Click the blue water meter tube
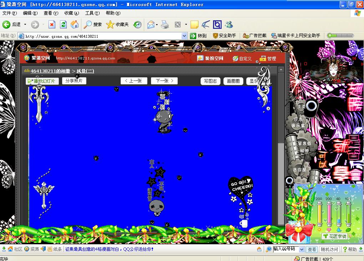The width and height of the screenshot is (364, 261). click(338, 214)
